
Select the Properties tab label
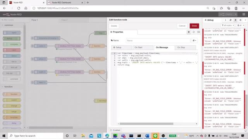tap(118, 32)
